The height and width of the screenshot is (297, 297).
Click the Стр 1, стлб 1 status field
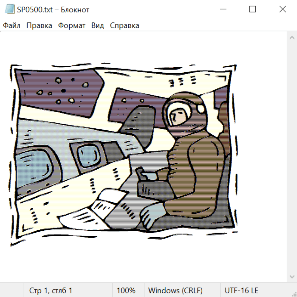point(51,291)
